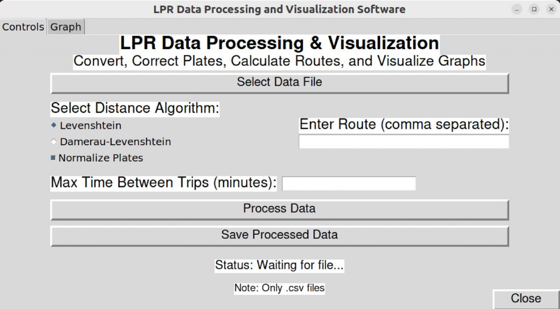Click the Max Time Between Trips input box

click(349, 183)
